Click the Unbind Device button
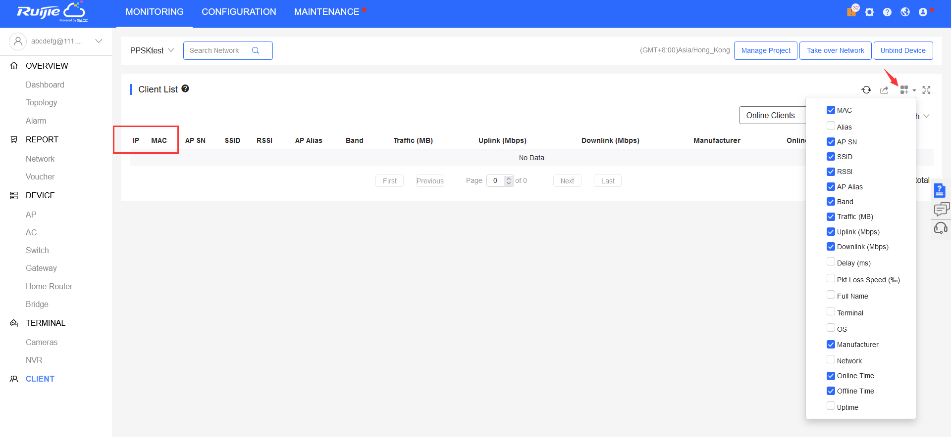The width and height of the screenshot is (951, 437). tap(902, 50)
